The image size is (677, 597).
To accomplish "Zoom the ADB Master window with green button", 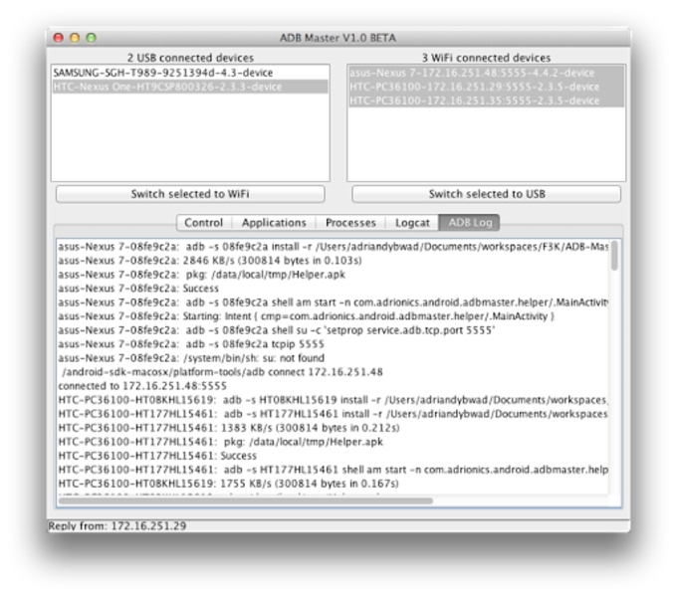I will pyautogui.click(x=92, y=38).
